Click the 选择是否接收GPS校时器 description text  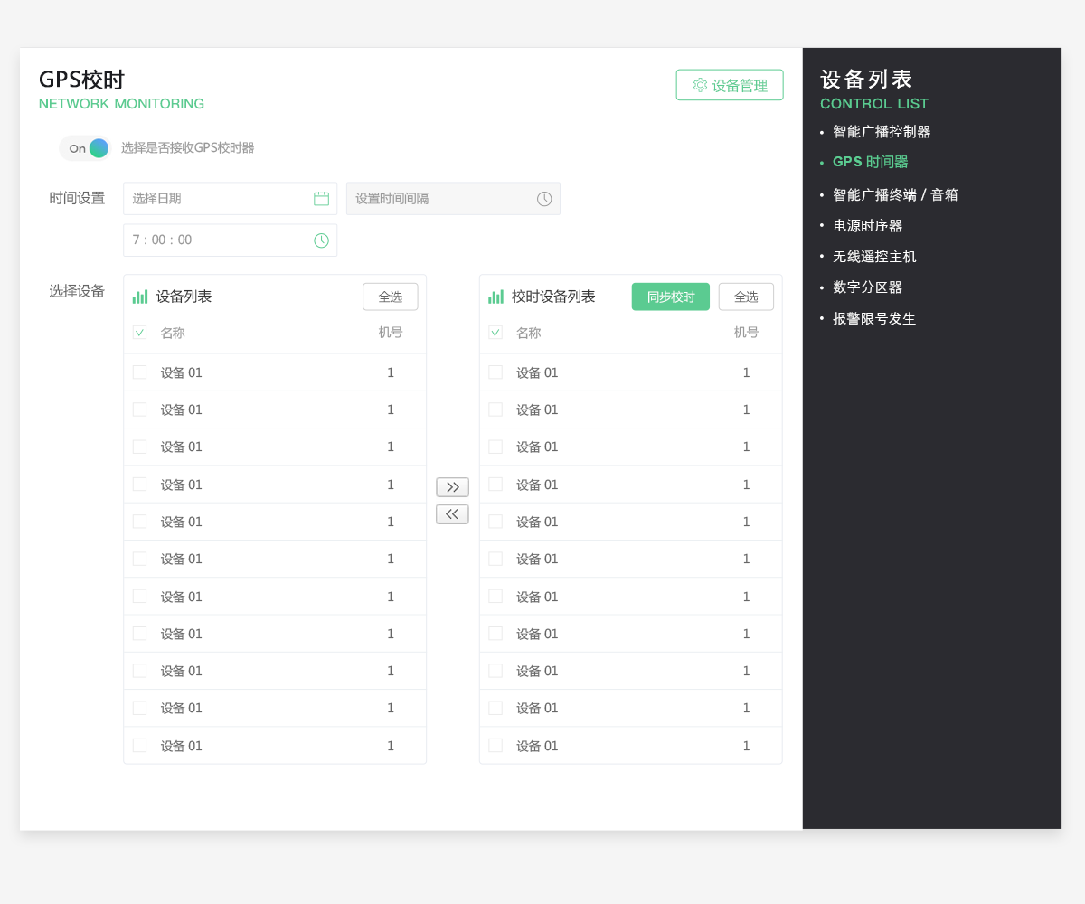pos(188,148)
